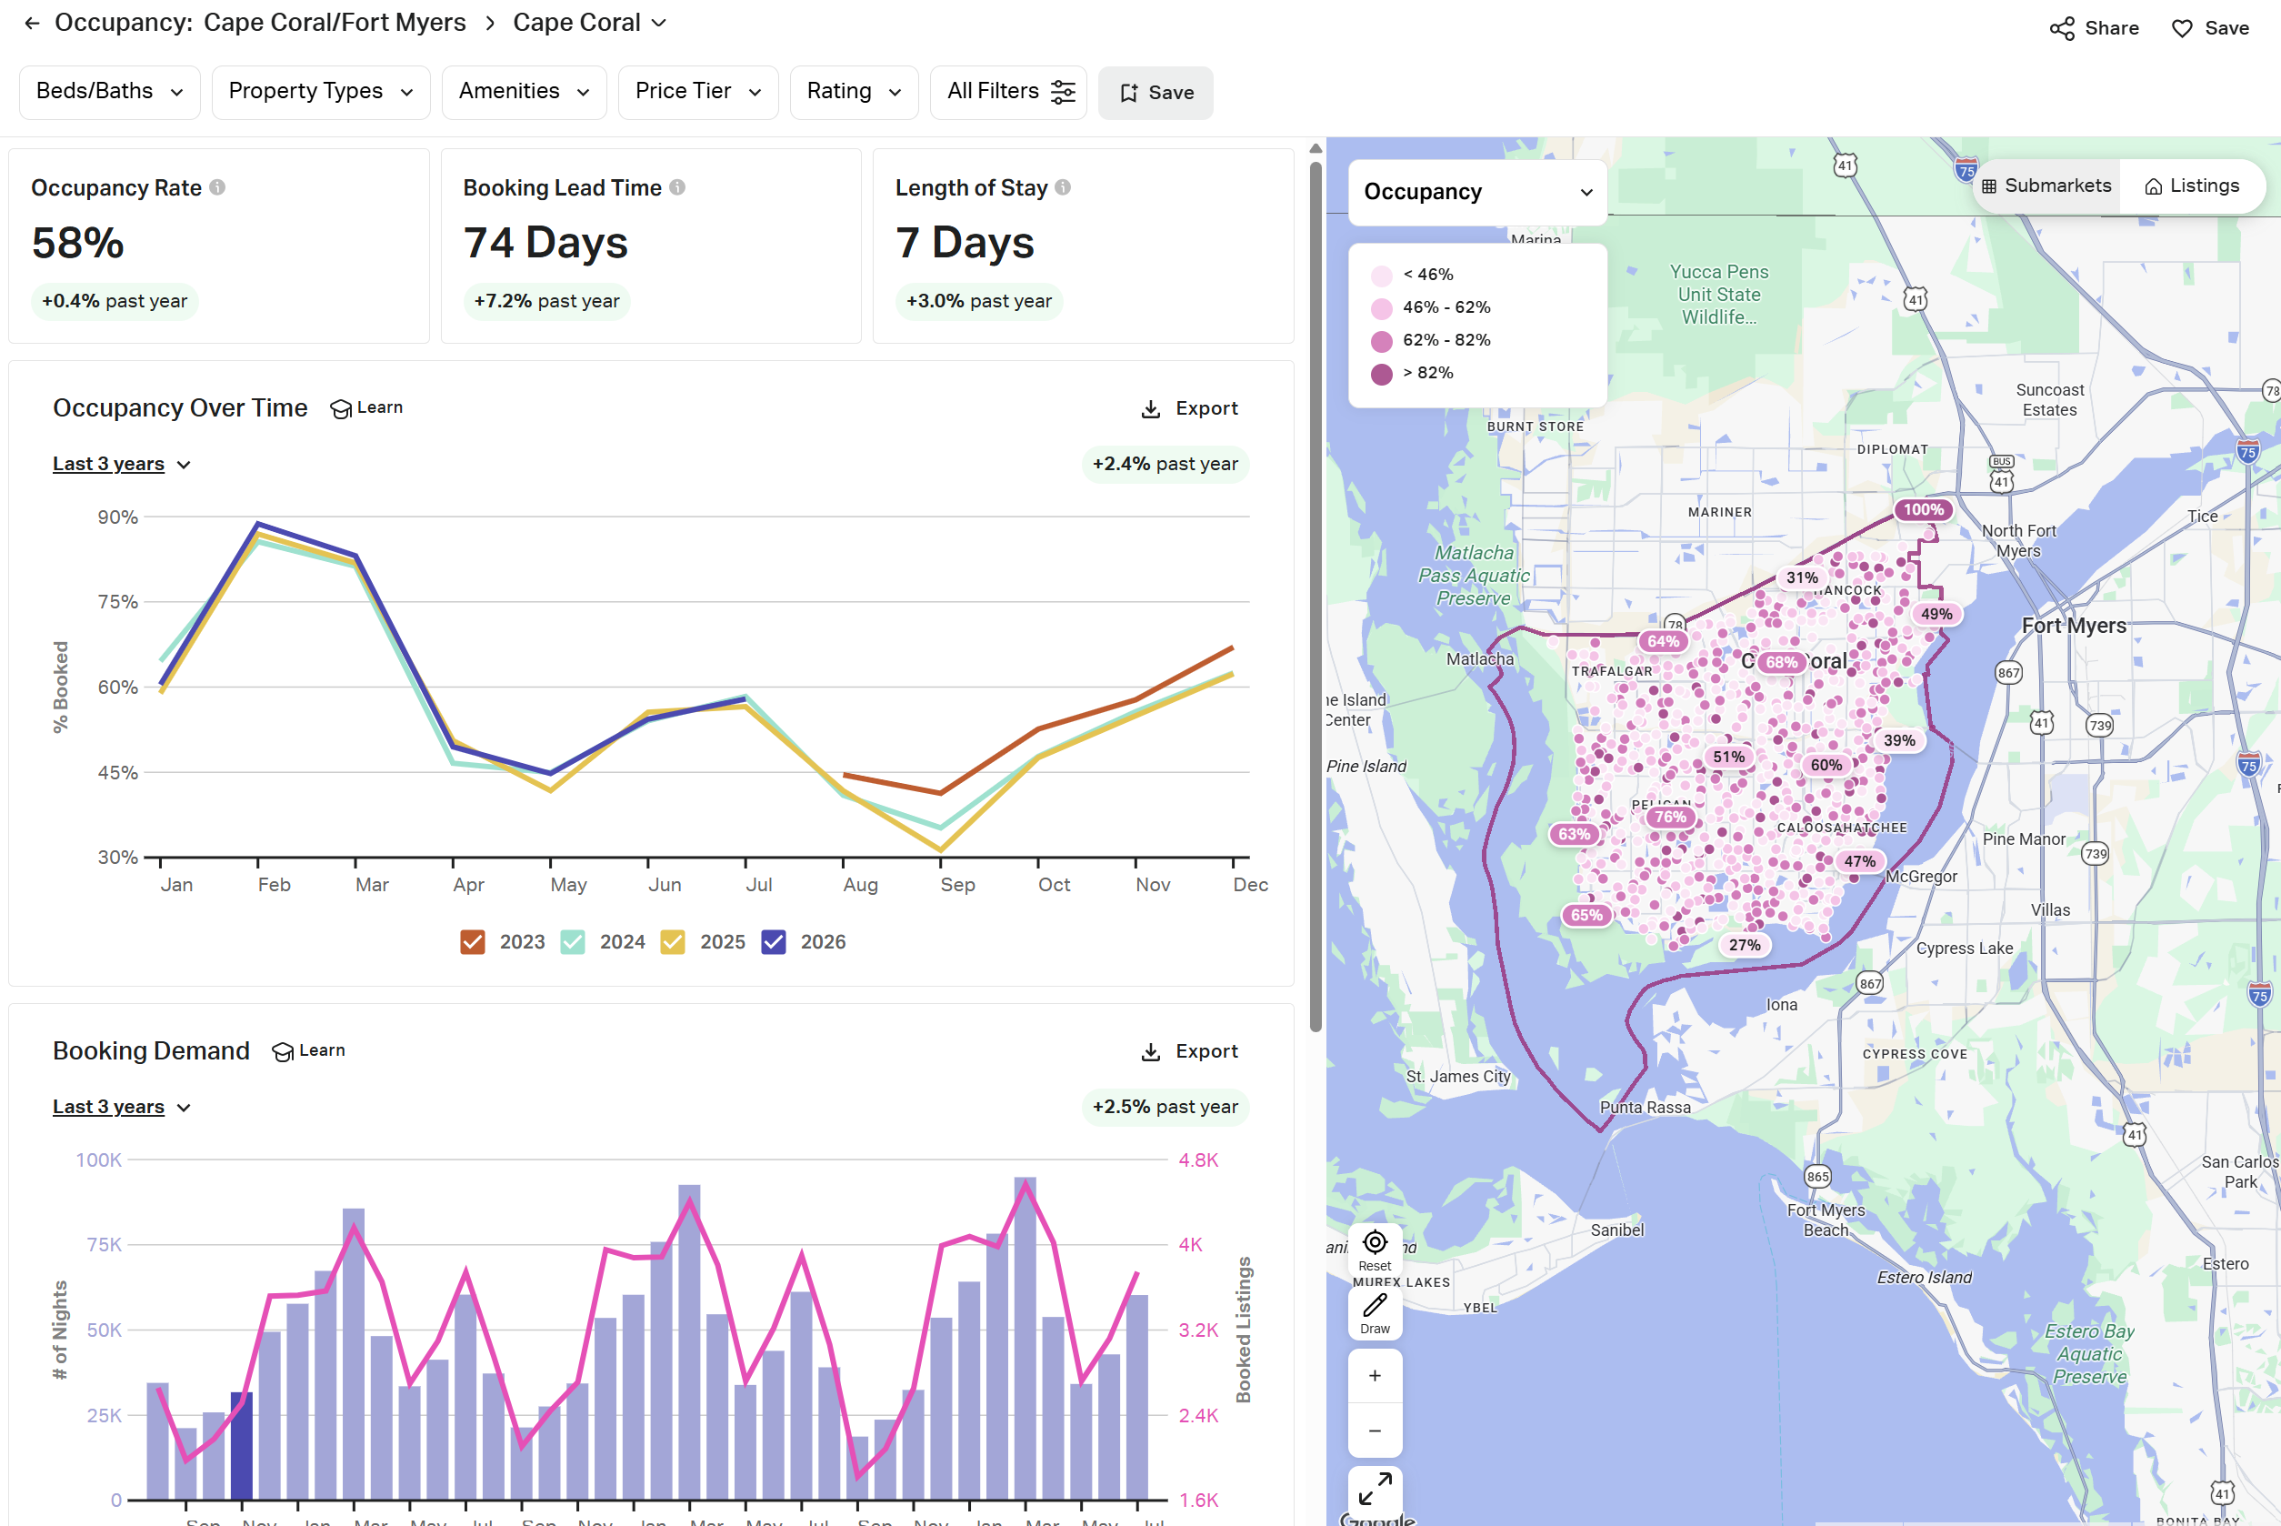Export the Occupancy Over Time chart
The width and height of the screenshot is (2281, 1526).
click(1188, 408)
